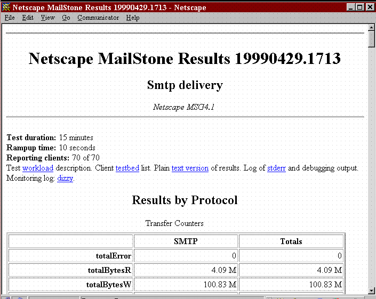Click the Results by Protocol heading
Viewport: 376px width, 299px height.
click(185, 200)
